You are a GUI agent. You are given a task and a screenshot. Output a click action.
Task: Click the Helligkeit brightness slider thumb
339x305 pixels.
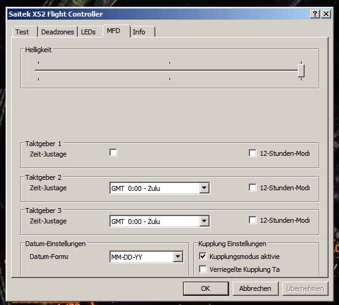[x=301, y=71]
